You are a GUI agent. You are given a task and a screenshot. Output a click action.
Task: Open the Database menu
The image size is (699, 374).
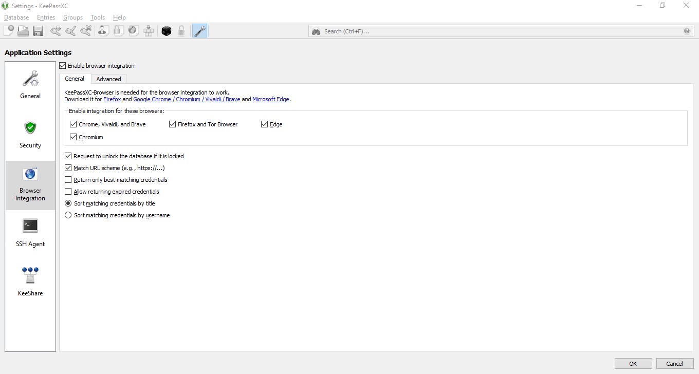click(x=16, y=17)
